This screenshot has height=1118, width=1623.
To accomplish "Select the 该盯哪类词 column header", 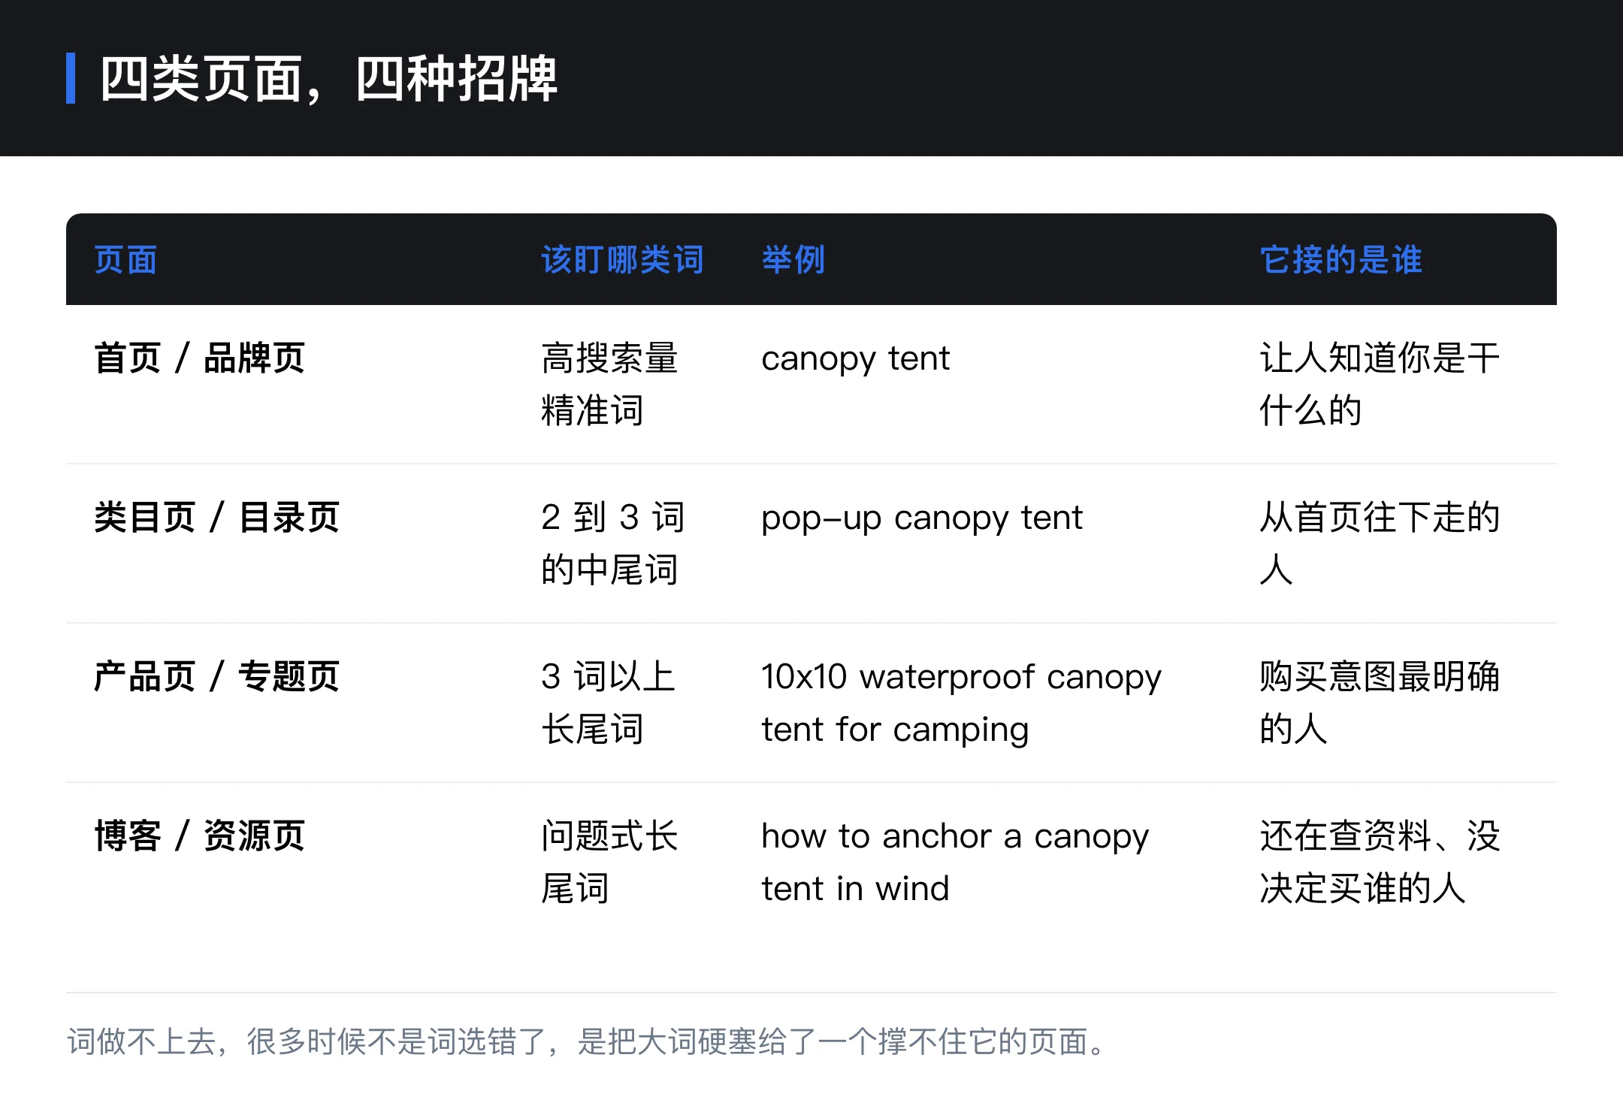I will click(x=622, y=260).
